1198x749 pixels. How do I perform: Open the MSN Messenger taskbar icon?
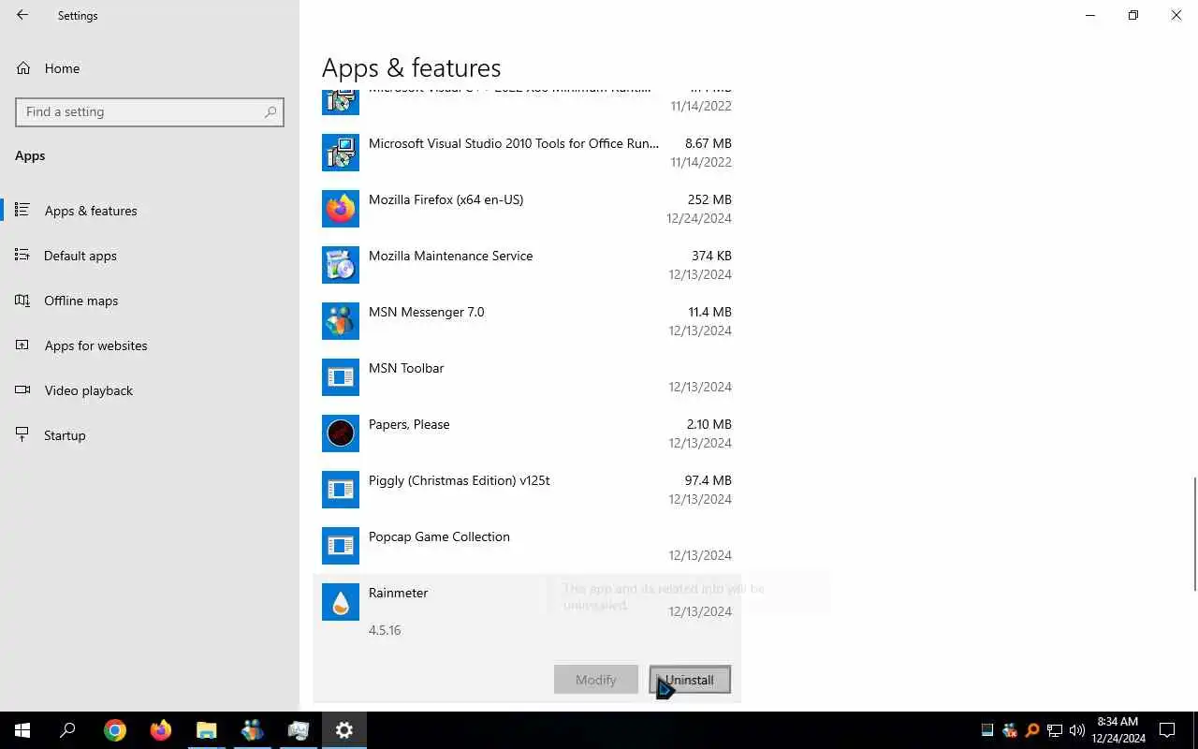(253, 730)
